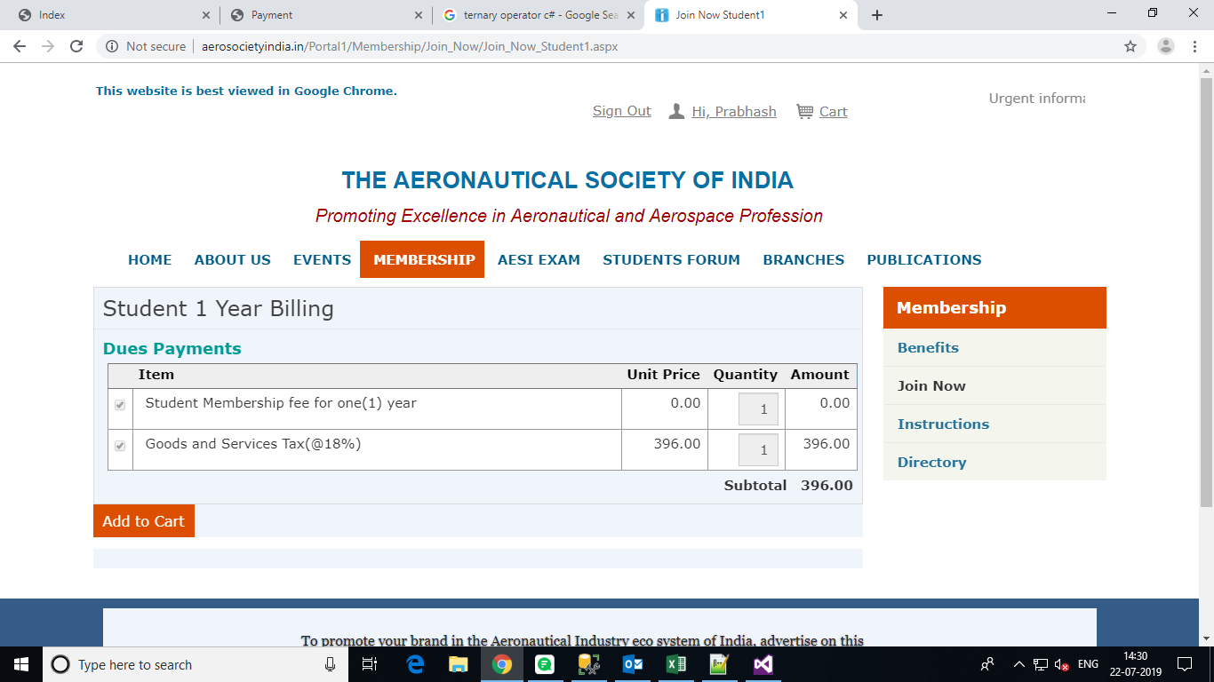Open Excel from the taskbar
The image size is (1214, 682).
click(x=675, y=664)
